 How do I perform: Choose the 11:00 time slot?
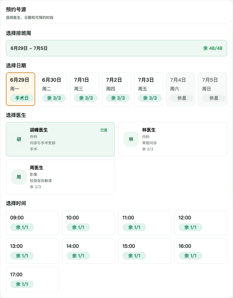pyautogui.click(x=145, y=223)
